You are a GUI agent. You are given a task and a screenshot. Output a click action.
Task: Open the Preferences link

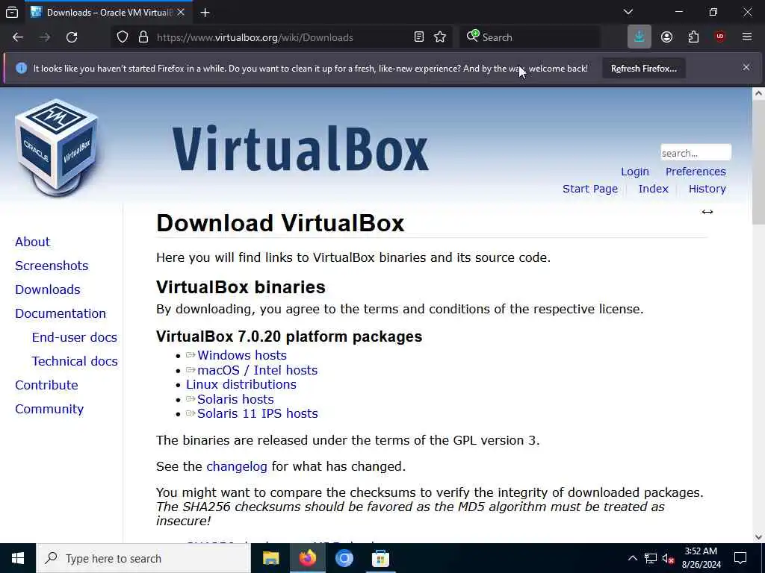[696, 172]
